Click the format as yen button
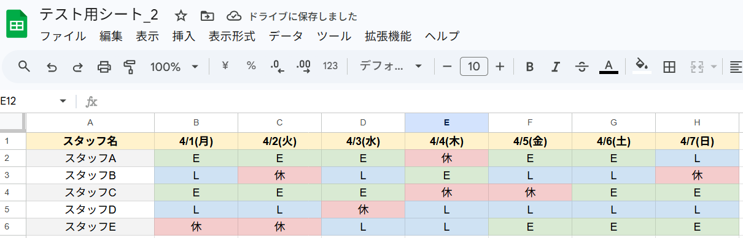This screenshot has width=743, height=238. pos(225,66)
